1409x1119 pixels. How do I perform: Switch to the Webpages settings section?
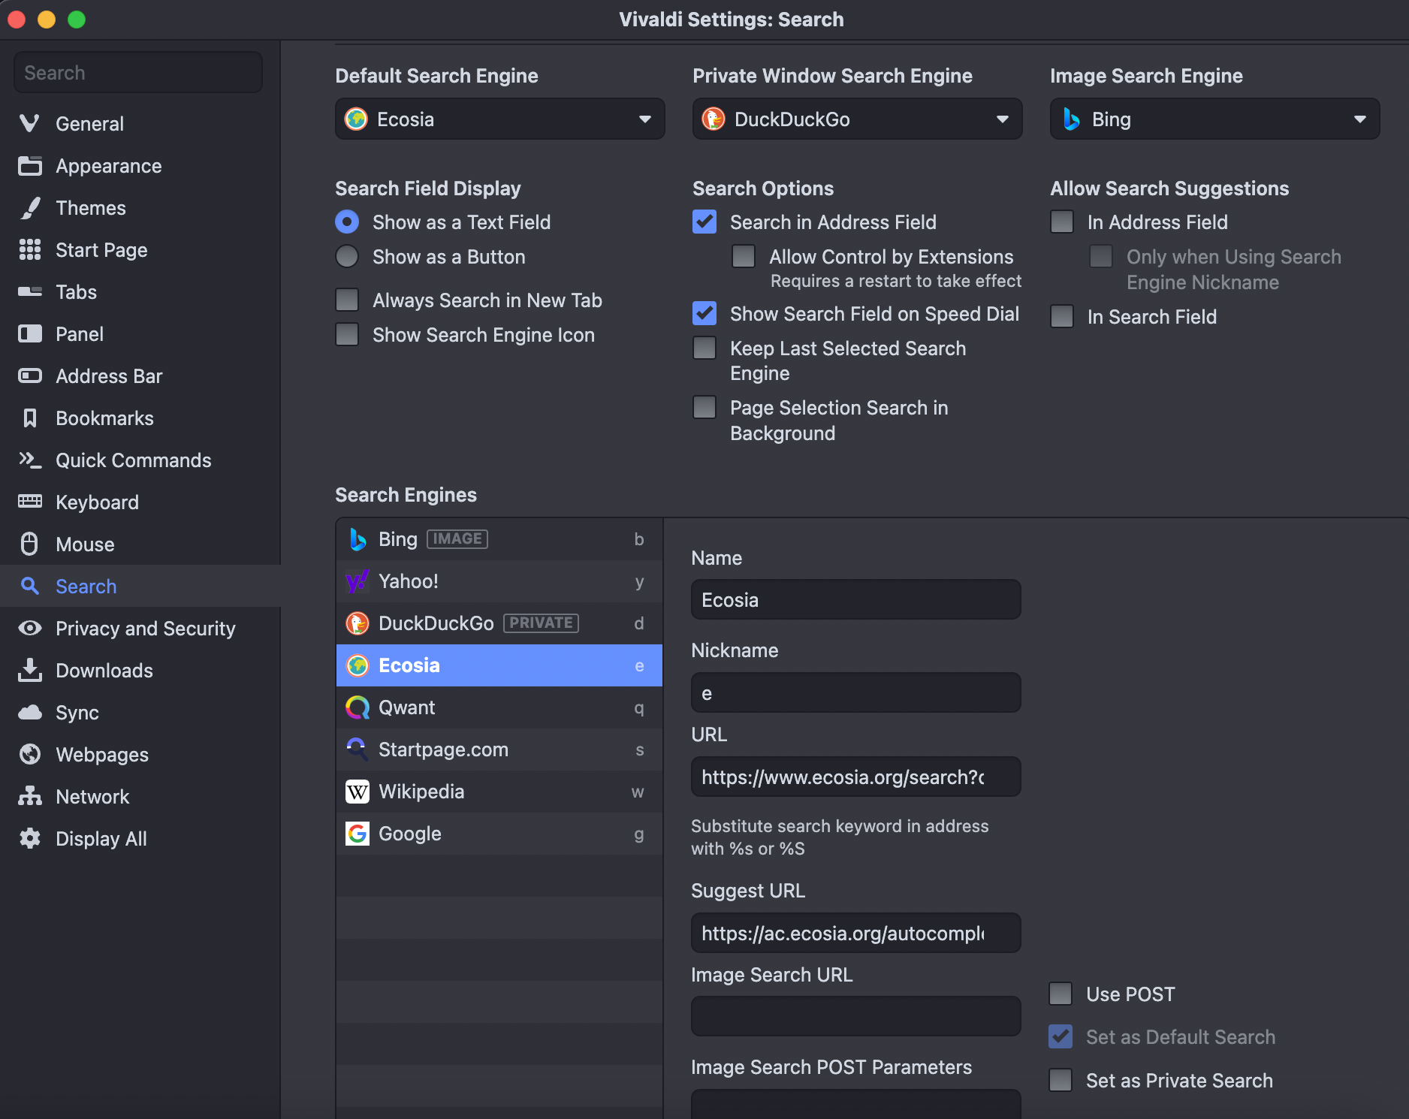pos(102,755)
